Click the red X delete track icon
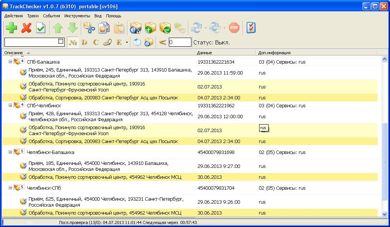 pyautogui.click(x=26, y=28)
